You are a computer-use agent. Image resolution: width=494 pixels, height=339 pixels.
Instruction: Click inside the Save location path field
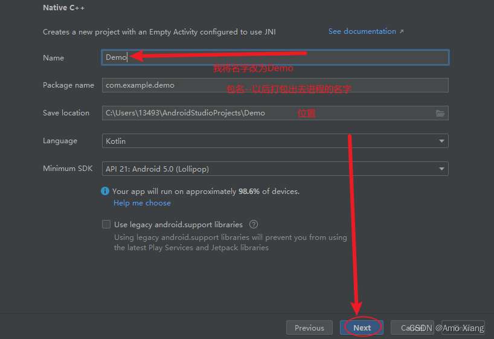(x=266, y=113)
